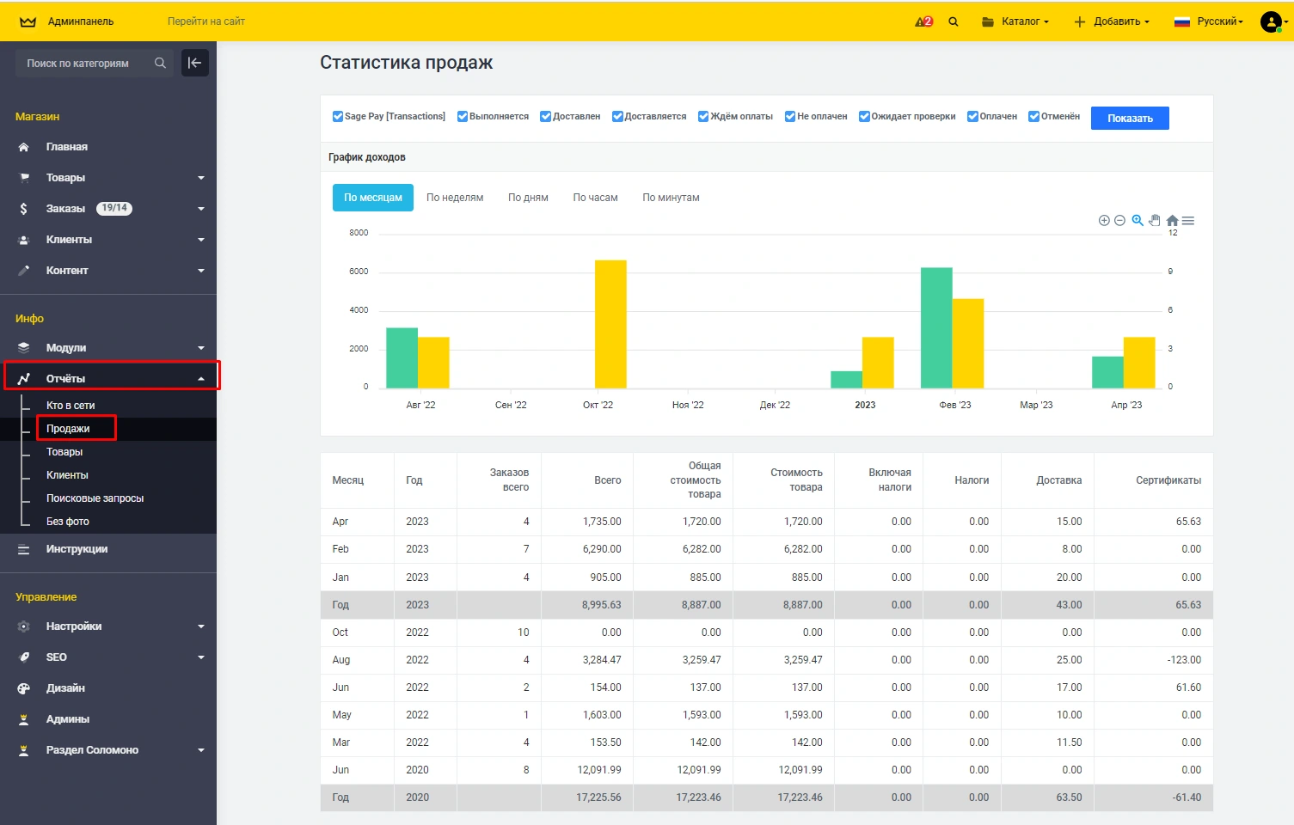Uncheck the Доставлен status checkbox

(545, 117)
